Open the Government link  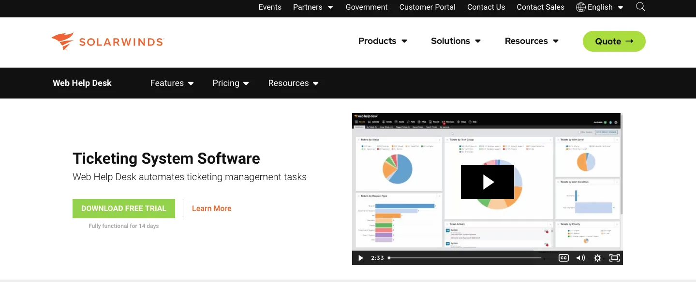coord(367,7)
